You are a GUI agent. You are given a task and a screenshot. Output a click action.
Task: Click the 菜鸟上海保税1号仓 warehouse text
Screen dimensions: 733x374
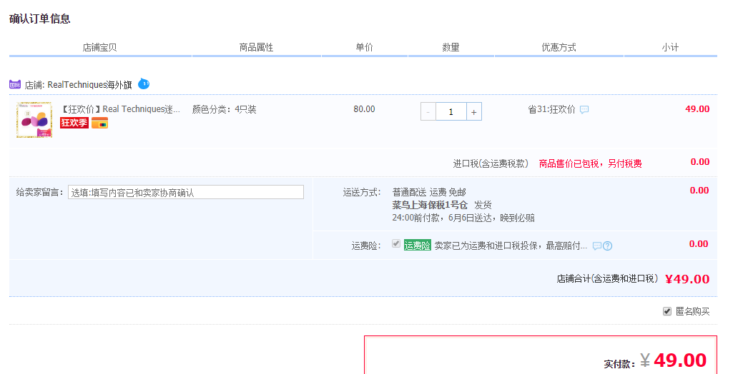(430, 205)
